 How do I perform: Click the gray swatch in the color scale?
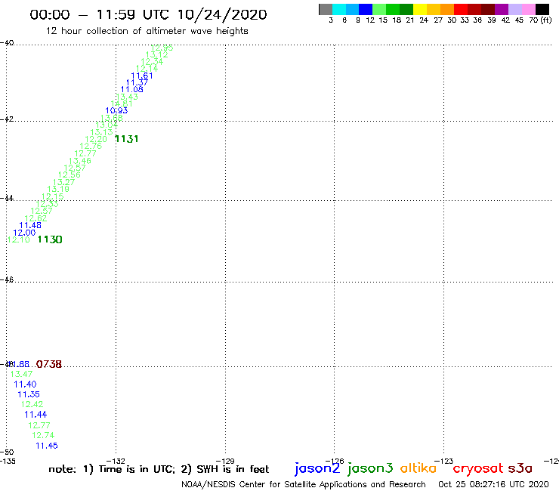coord(326,9)
